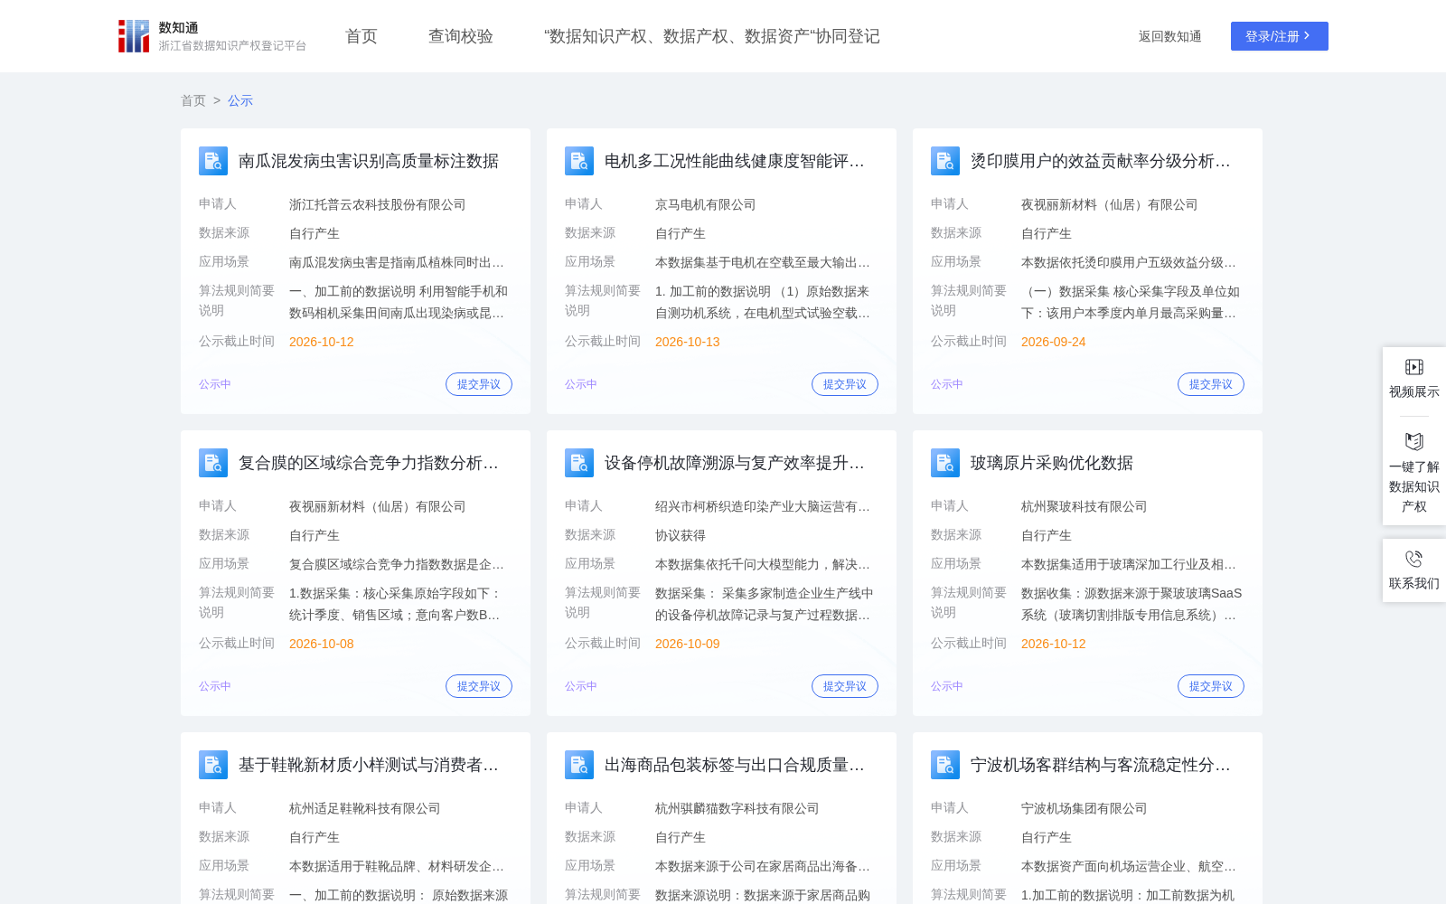Click the document icon of 基于鞋靴新材质 card

[213, 765]
